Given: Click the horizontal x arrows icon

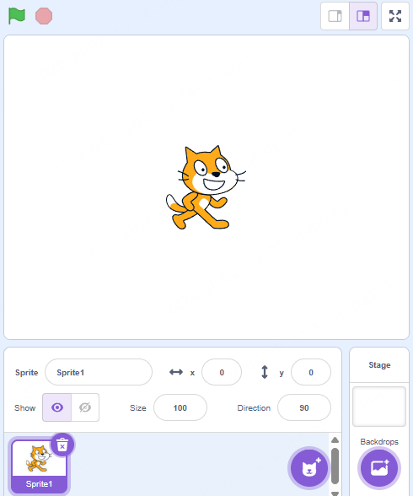Looking at the screenshot, I should 176,372.
